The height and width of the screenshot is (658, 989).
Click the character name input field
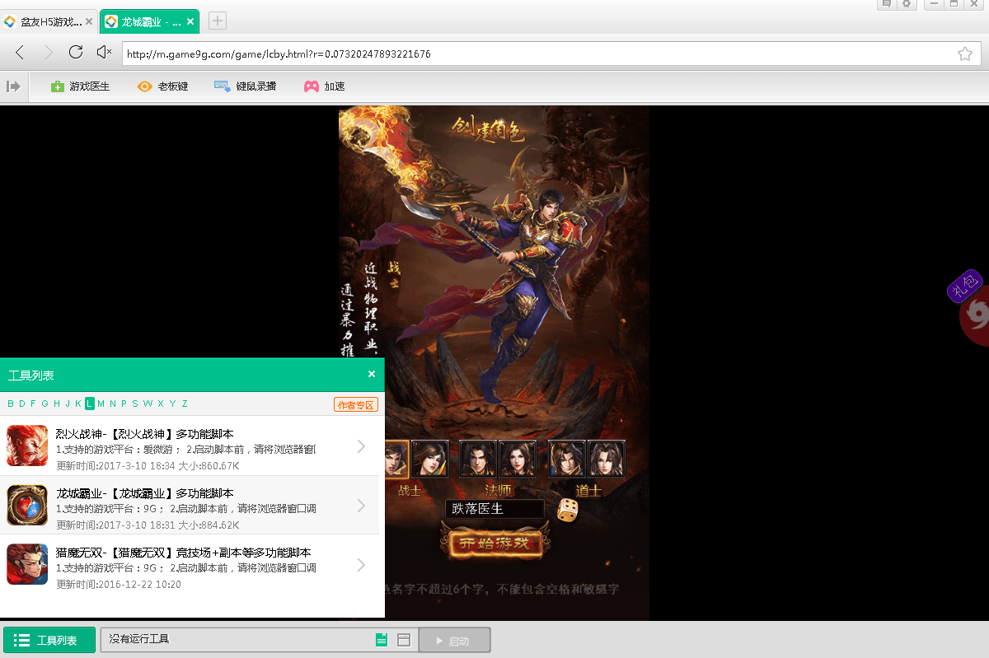(x=494, y=509)
